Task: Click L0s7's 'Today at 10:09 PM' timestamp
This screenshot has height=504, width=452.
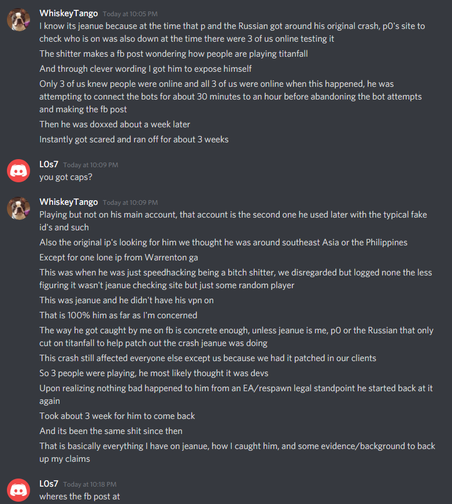Action: [x=90, y=165]
